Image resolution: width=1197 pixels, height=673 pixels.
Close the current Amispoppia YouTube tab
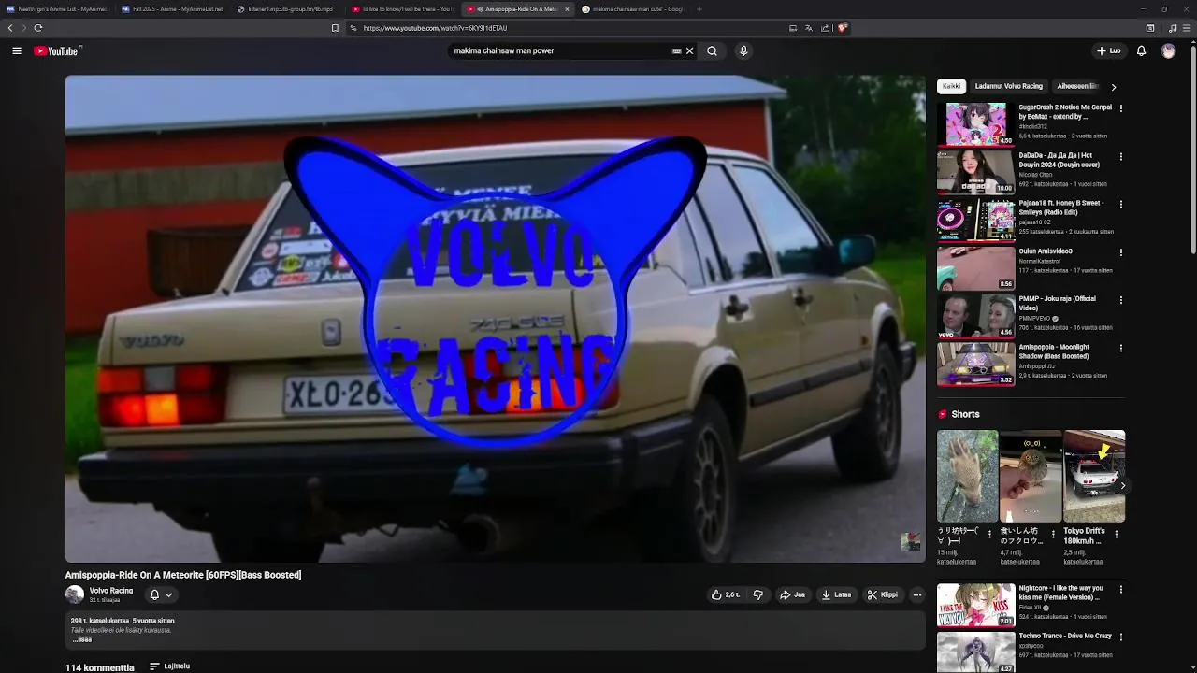pos(567,9)
